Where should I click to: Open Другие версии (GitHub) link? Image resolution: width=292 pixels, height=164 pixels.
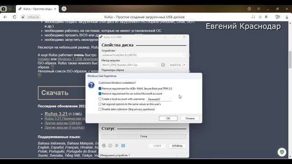pyautogui.click(x=63, y=123)
